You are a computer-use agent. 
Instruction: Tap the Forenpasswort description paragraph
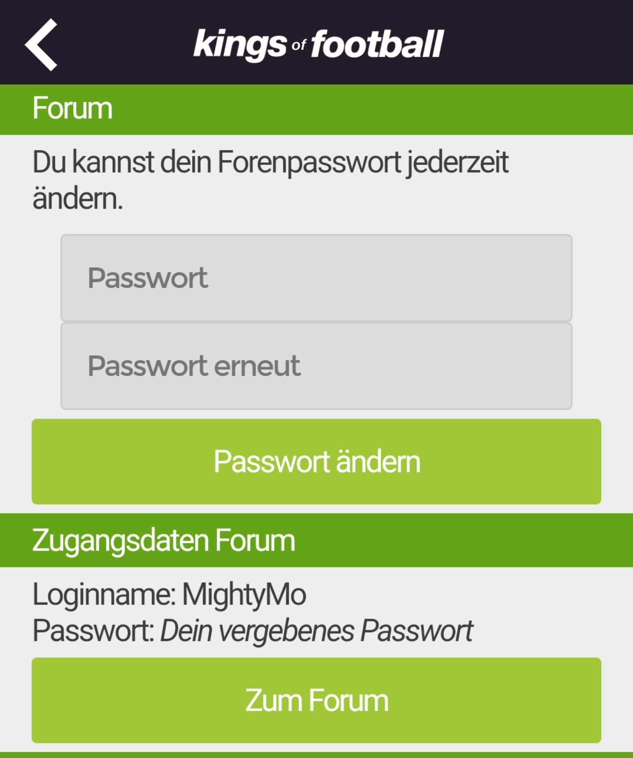click(x=270, y=180)
